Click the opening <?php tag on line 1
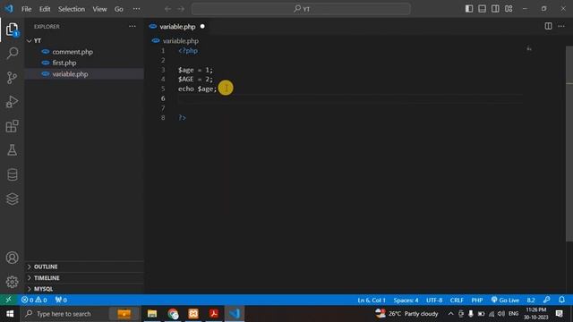Image resolution: width=573 pixels, height=322 pixels. 188,51
